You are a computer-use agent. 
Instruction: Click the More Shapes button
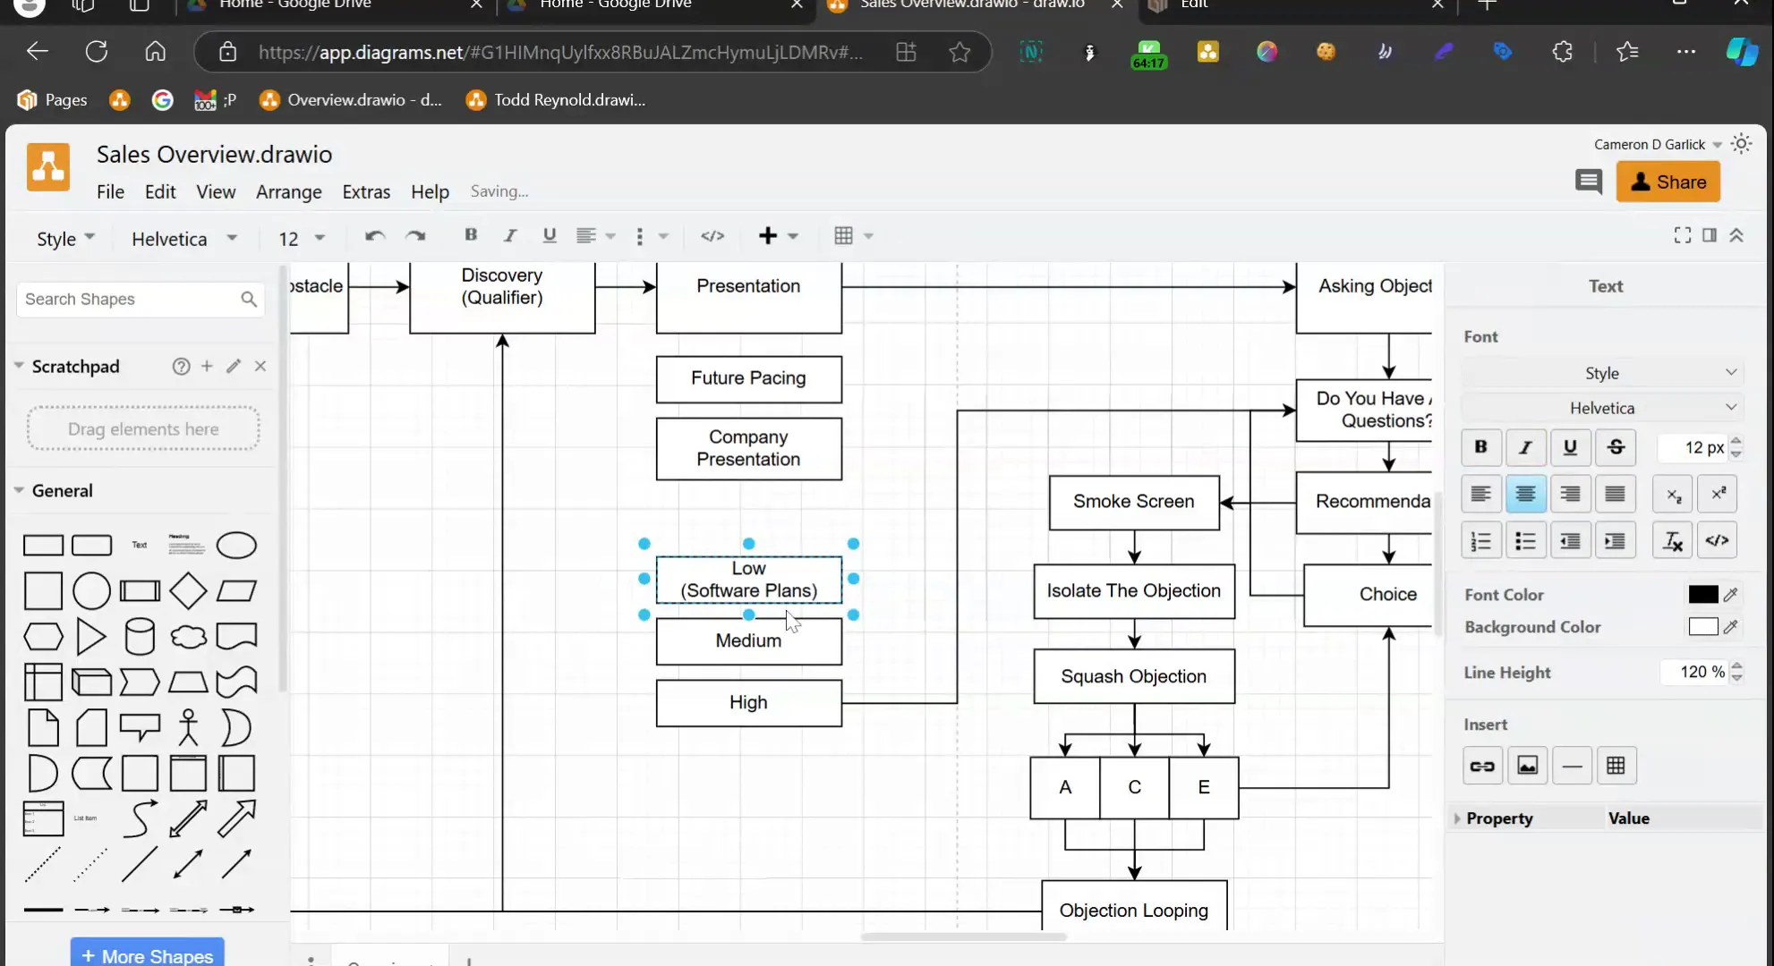pos(148,955)
